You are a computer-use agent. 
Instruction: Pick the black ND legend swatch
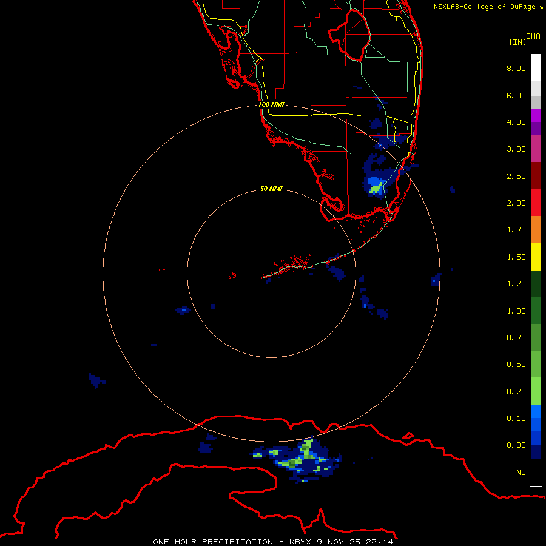[536, 472]
